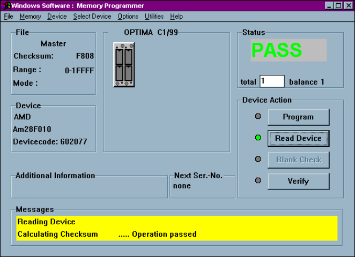Open the Select Device menu
Screen dimensions: 355x257
point(92,17)
